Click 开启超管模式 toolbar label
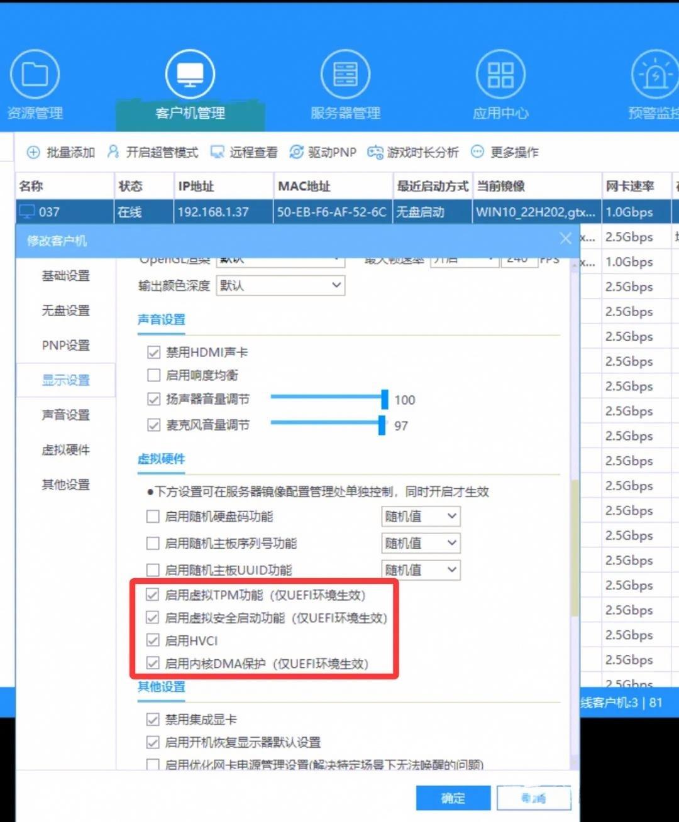The height and width of the screenshot is (822, 679). (x=162, y=152)
